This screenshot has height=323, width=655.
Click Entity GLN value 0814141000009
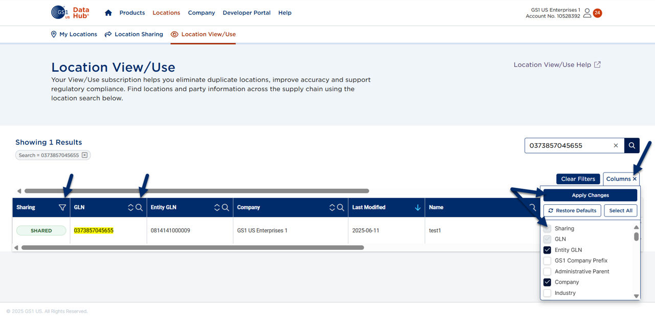tap(170, 231)
